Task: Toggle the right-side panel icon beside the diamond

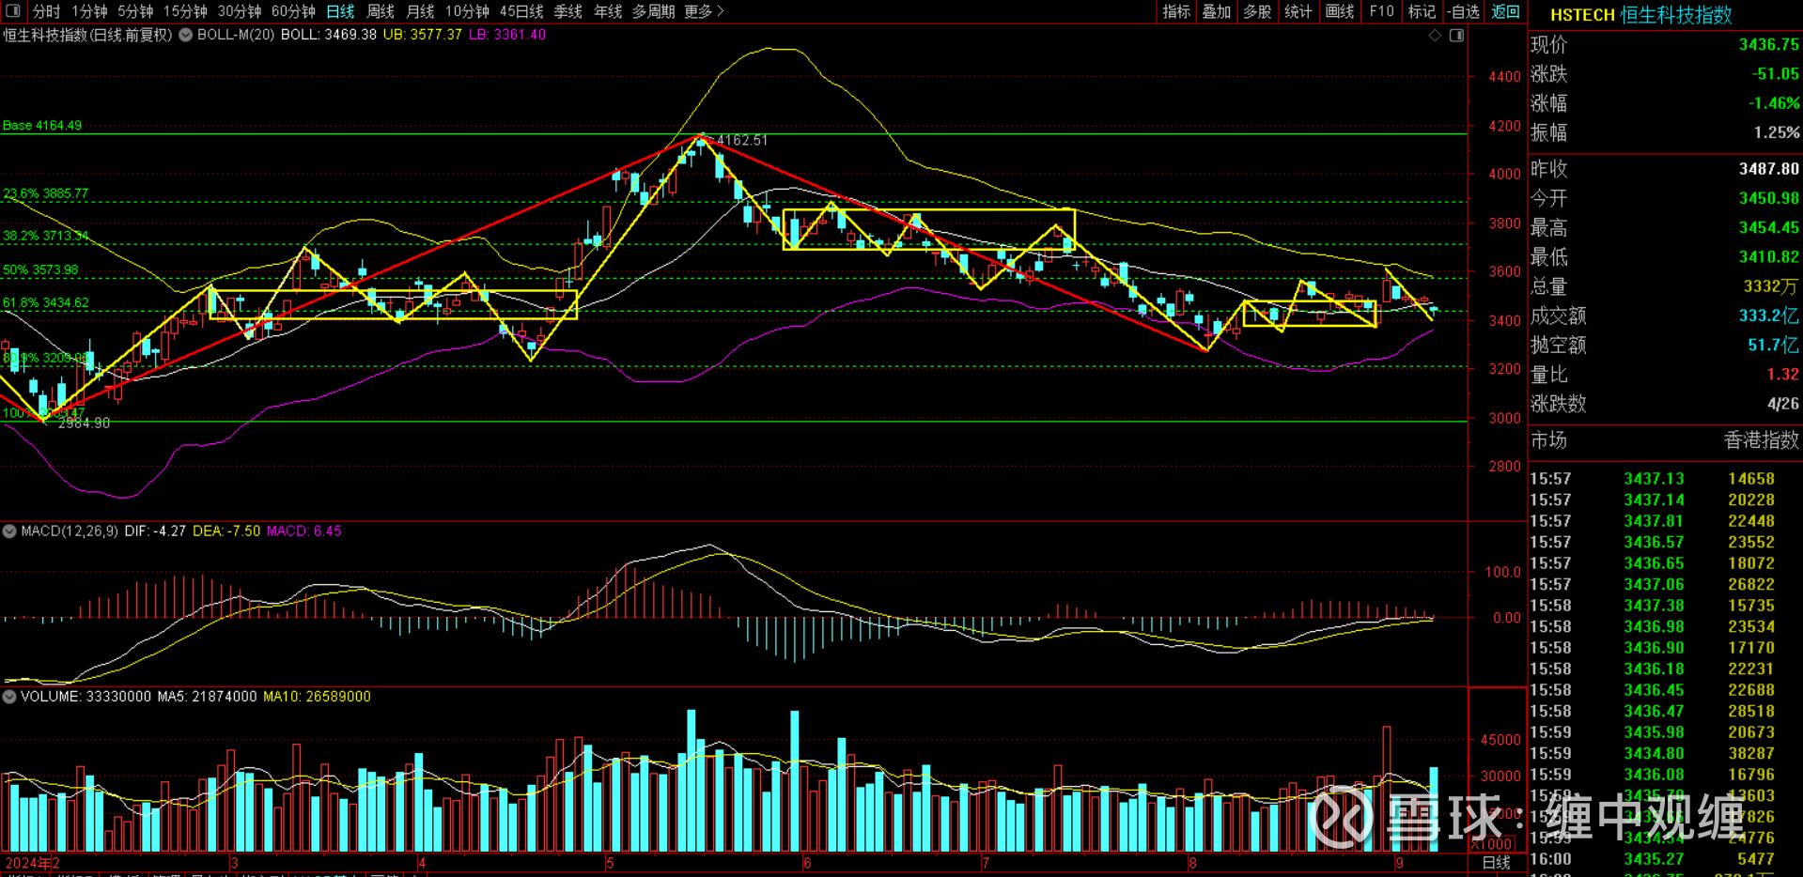Action: pos(1456,36)
